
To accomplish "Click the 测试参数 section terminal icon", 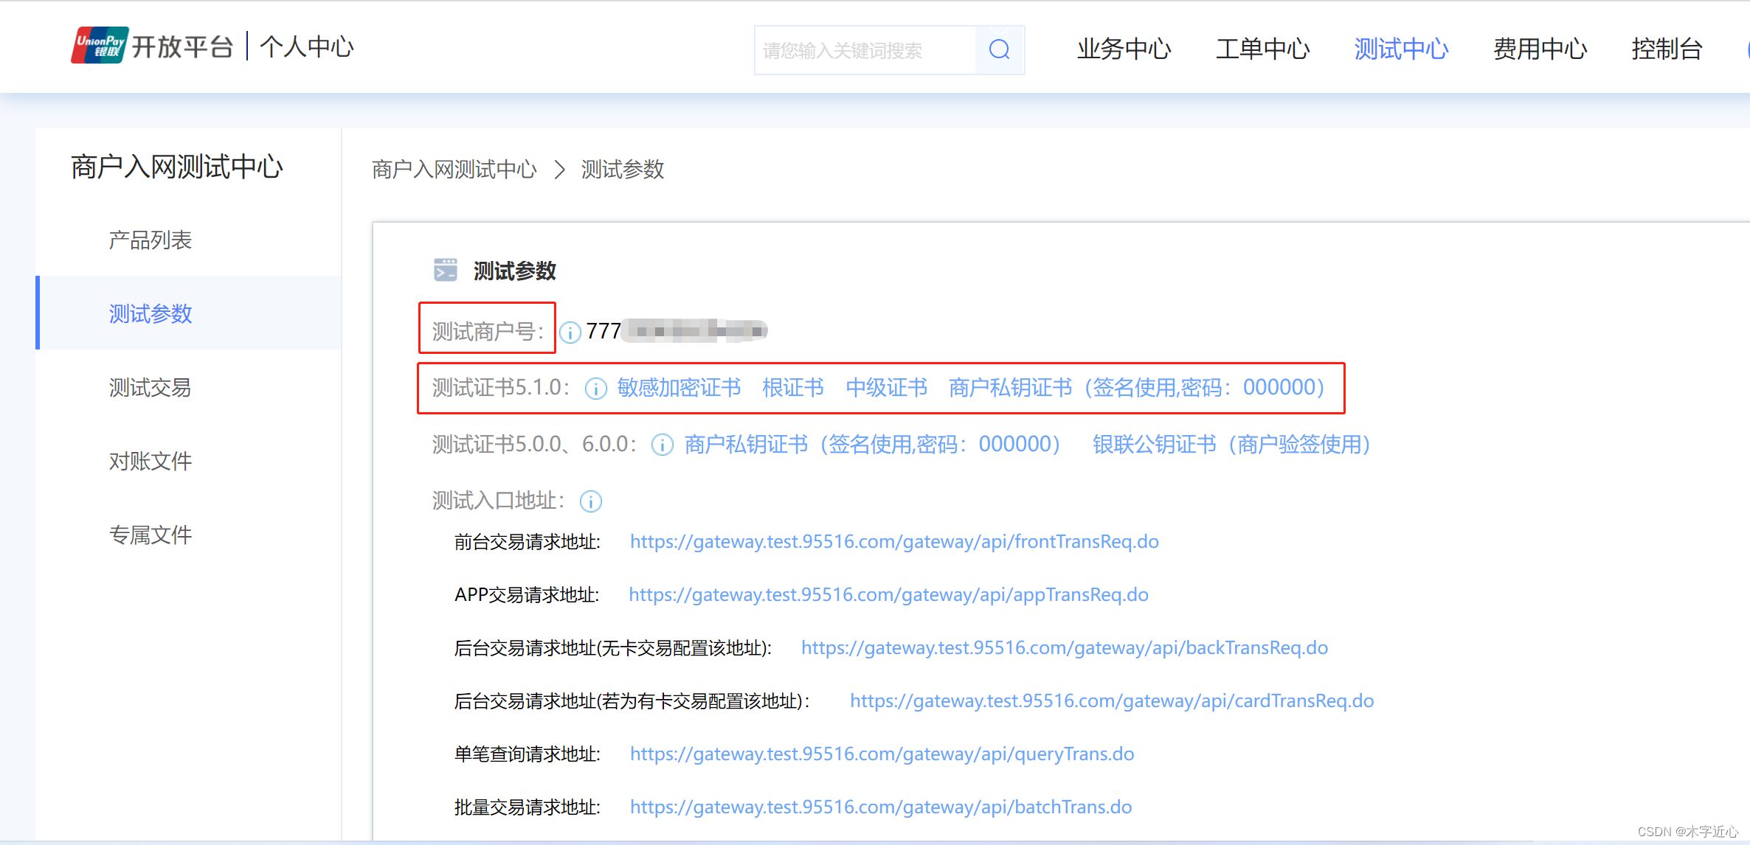I will coord(445,270).
